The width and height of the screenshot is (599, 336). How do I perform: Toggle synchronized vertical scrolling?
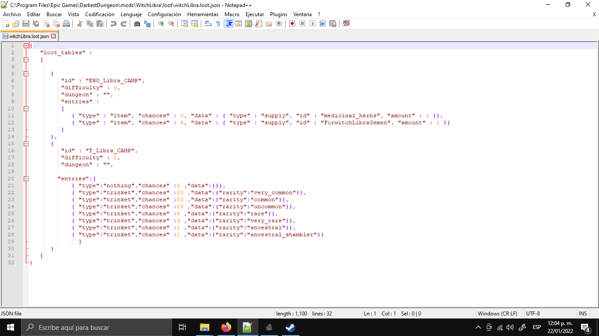(x=185, y=24)
